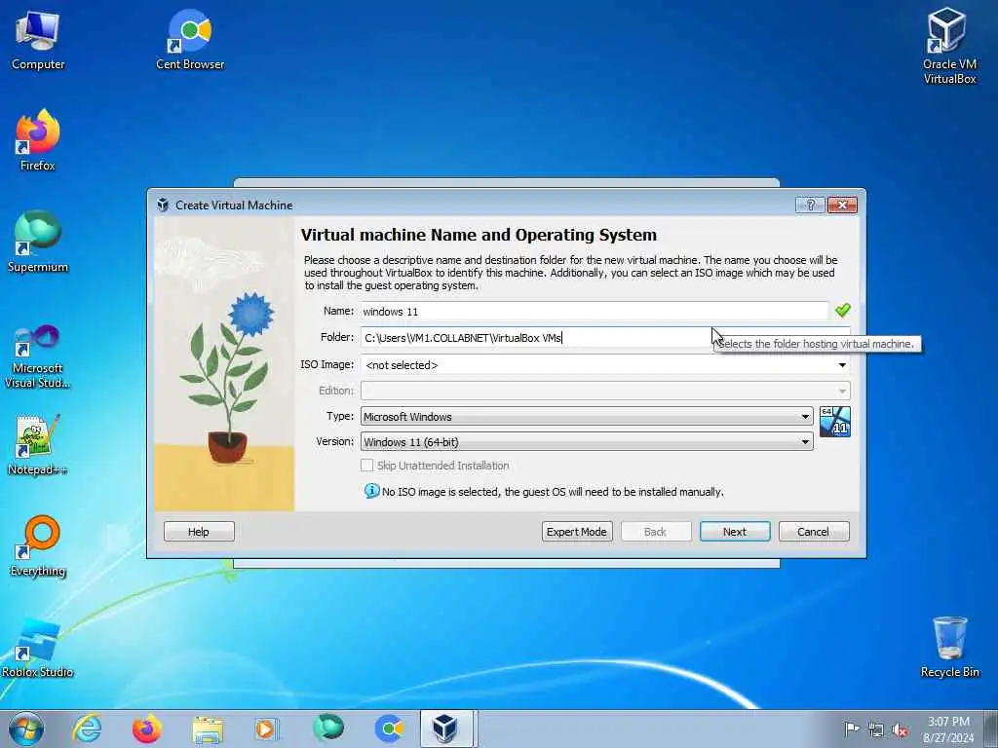Click the green checkmark beside Name field
Screen dimensions: 998x748
843,311
